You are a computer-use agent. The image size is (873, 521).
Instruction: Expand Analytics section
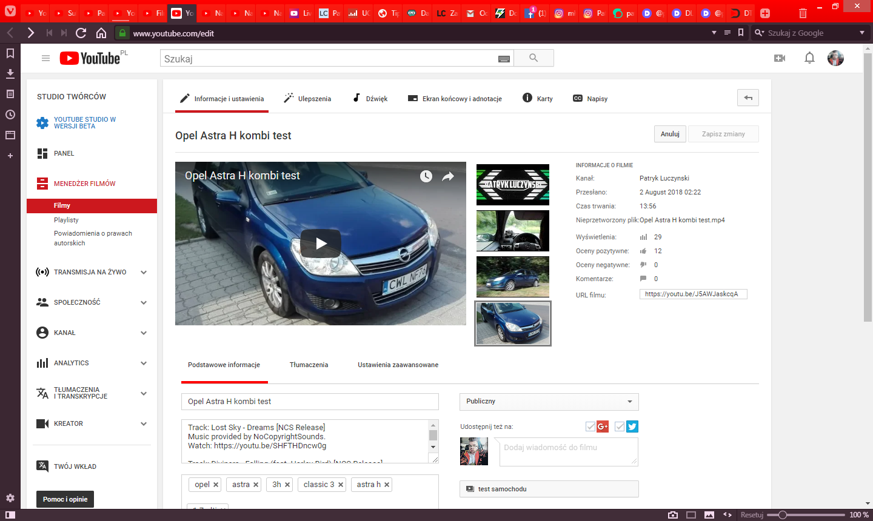pyautogui.click(x=144, y=363)
